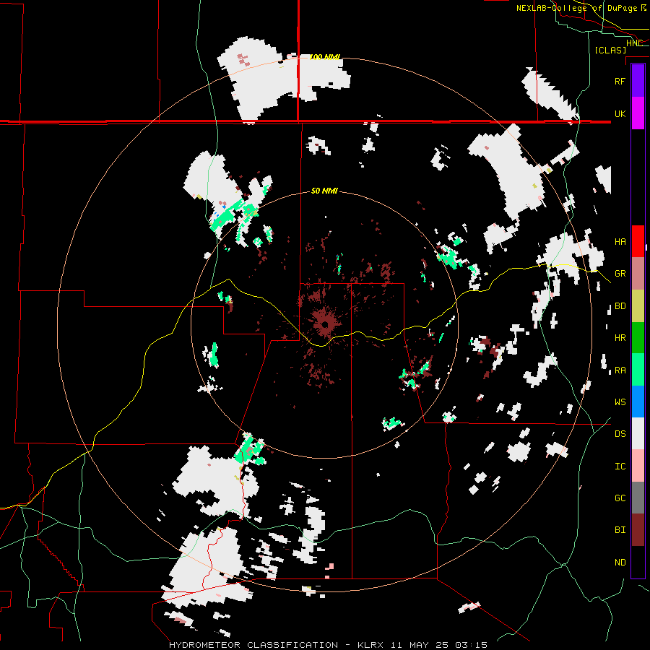Click the 11 MAY 25 date text

(x=420, y=645)
